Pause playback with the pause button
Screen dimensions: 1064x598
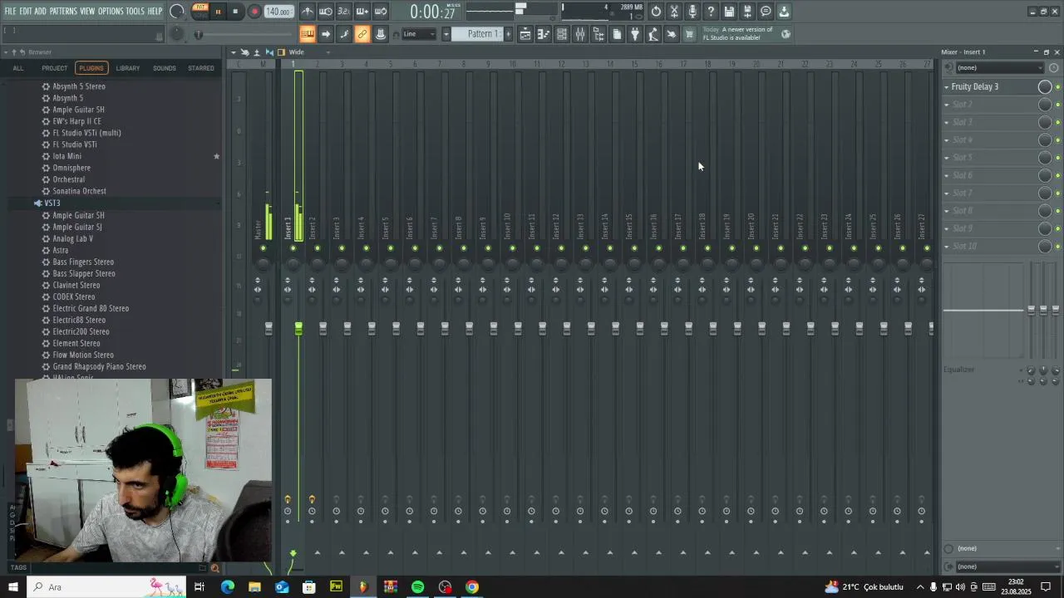point(218,12)
